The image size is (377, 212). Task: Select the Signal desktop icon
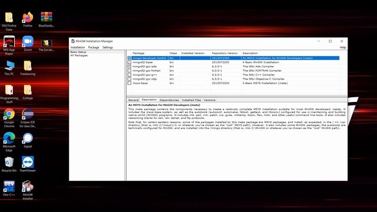coord(28,138)
